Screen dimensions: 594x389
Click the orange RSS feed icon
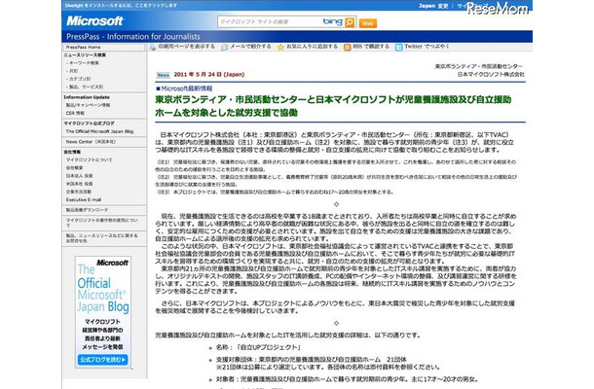(347, 48)
